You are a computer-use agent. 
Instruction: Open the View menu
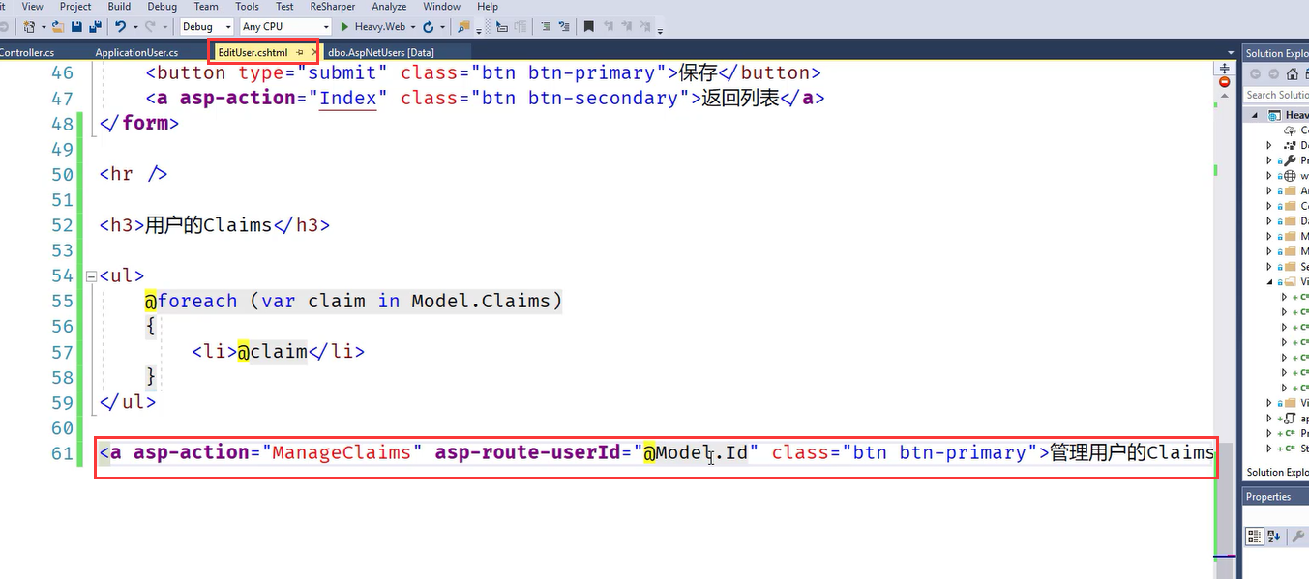(x=32, y=7)
